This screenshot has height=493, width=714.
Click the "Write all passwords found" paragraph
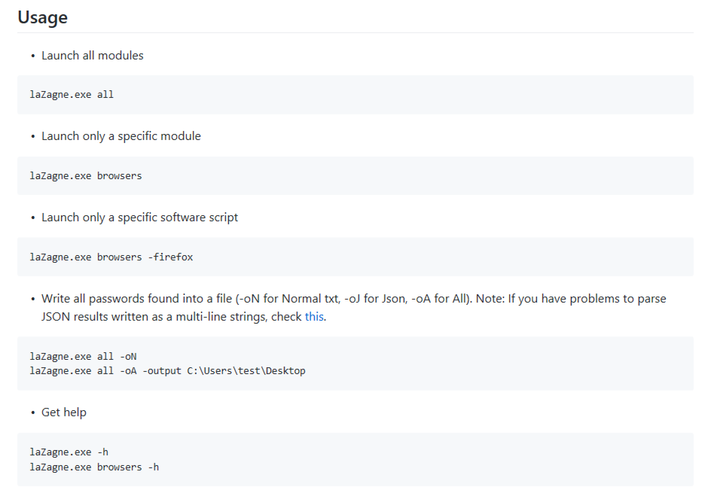[354, 307]
